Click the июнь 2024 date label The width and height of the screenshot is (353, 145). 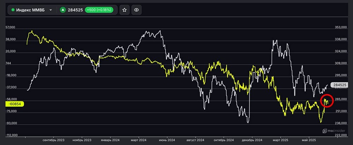[x=167, y=140]
